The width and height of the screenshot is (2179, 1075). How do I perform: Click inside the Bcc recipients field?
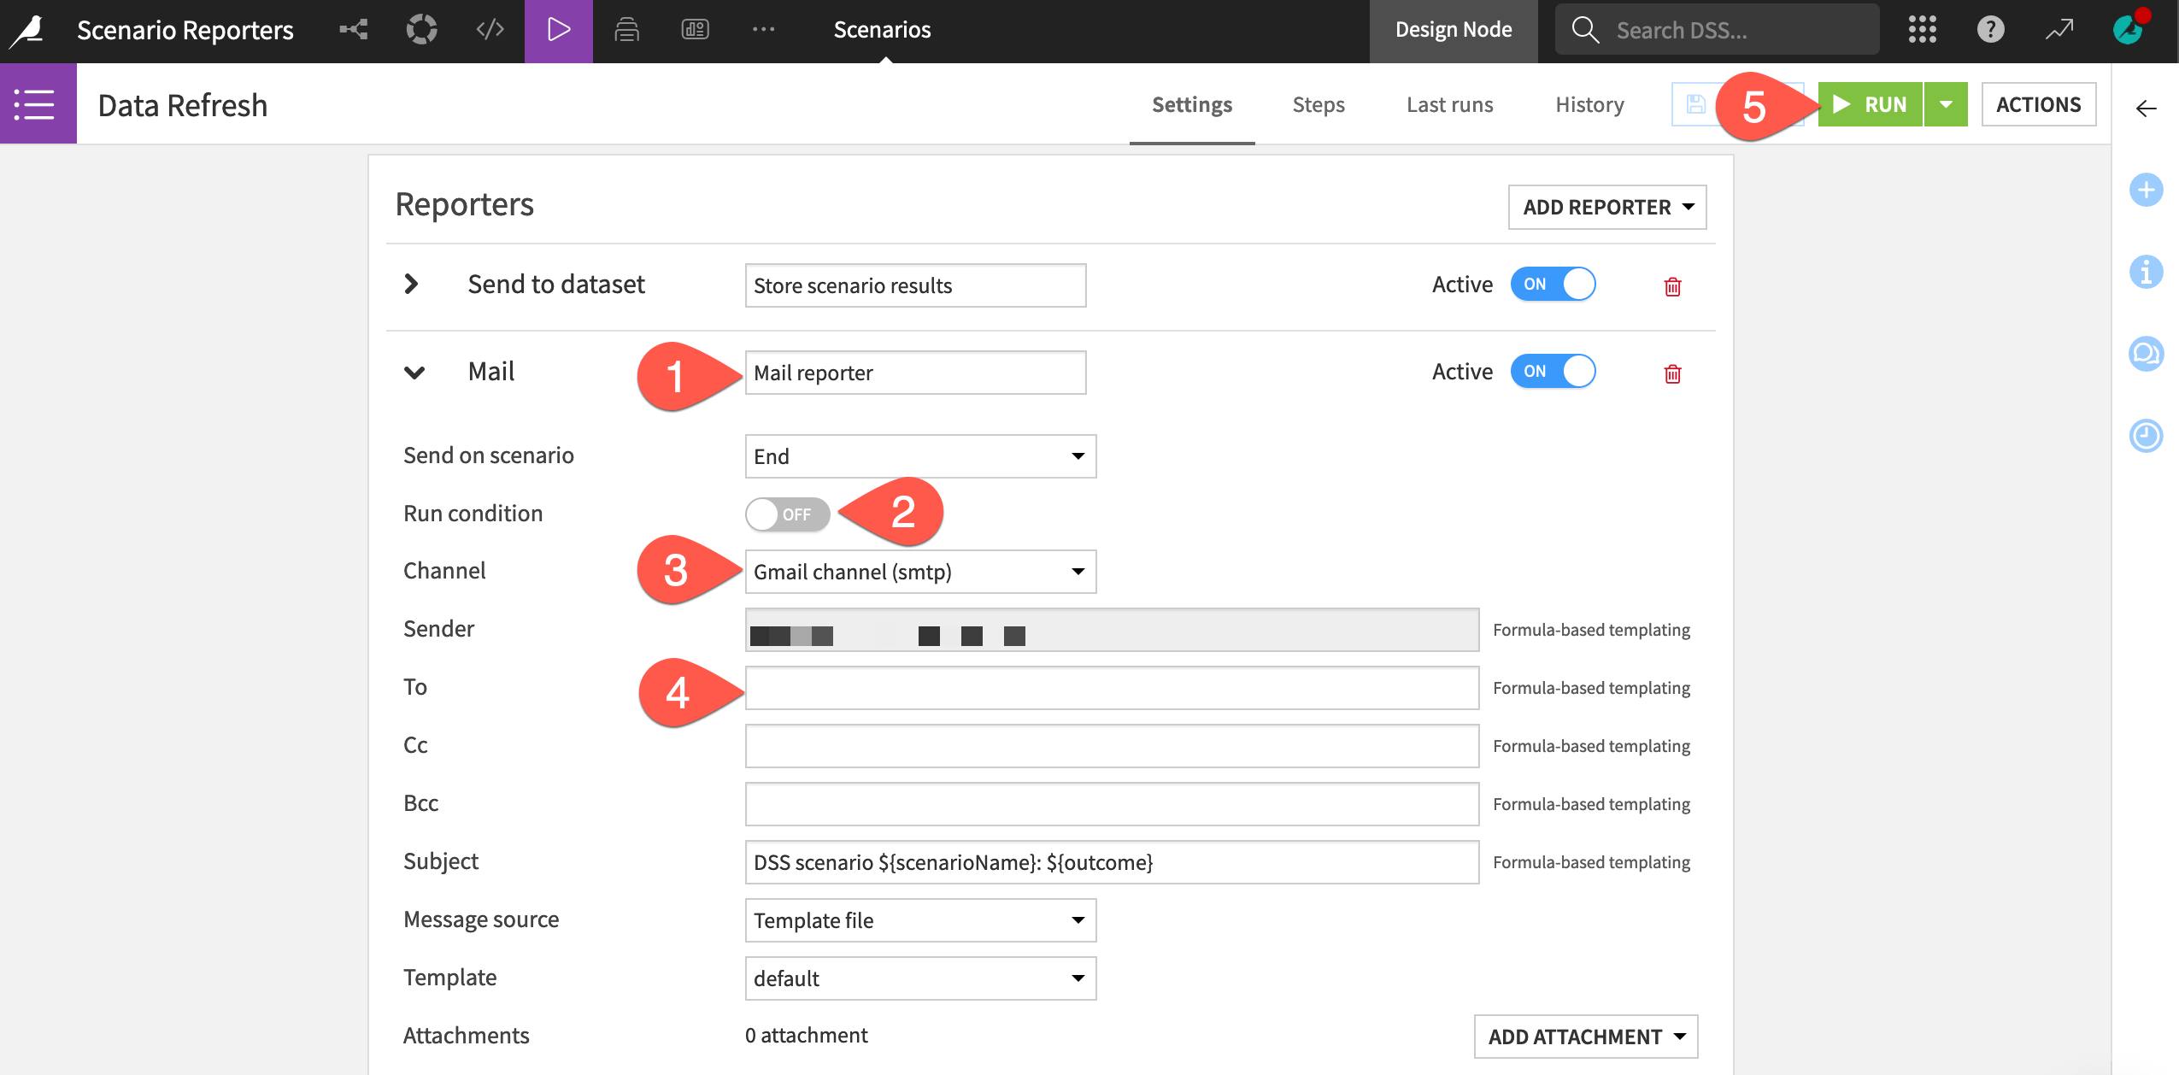click(1111, 803)
